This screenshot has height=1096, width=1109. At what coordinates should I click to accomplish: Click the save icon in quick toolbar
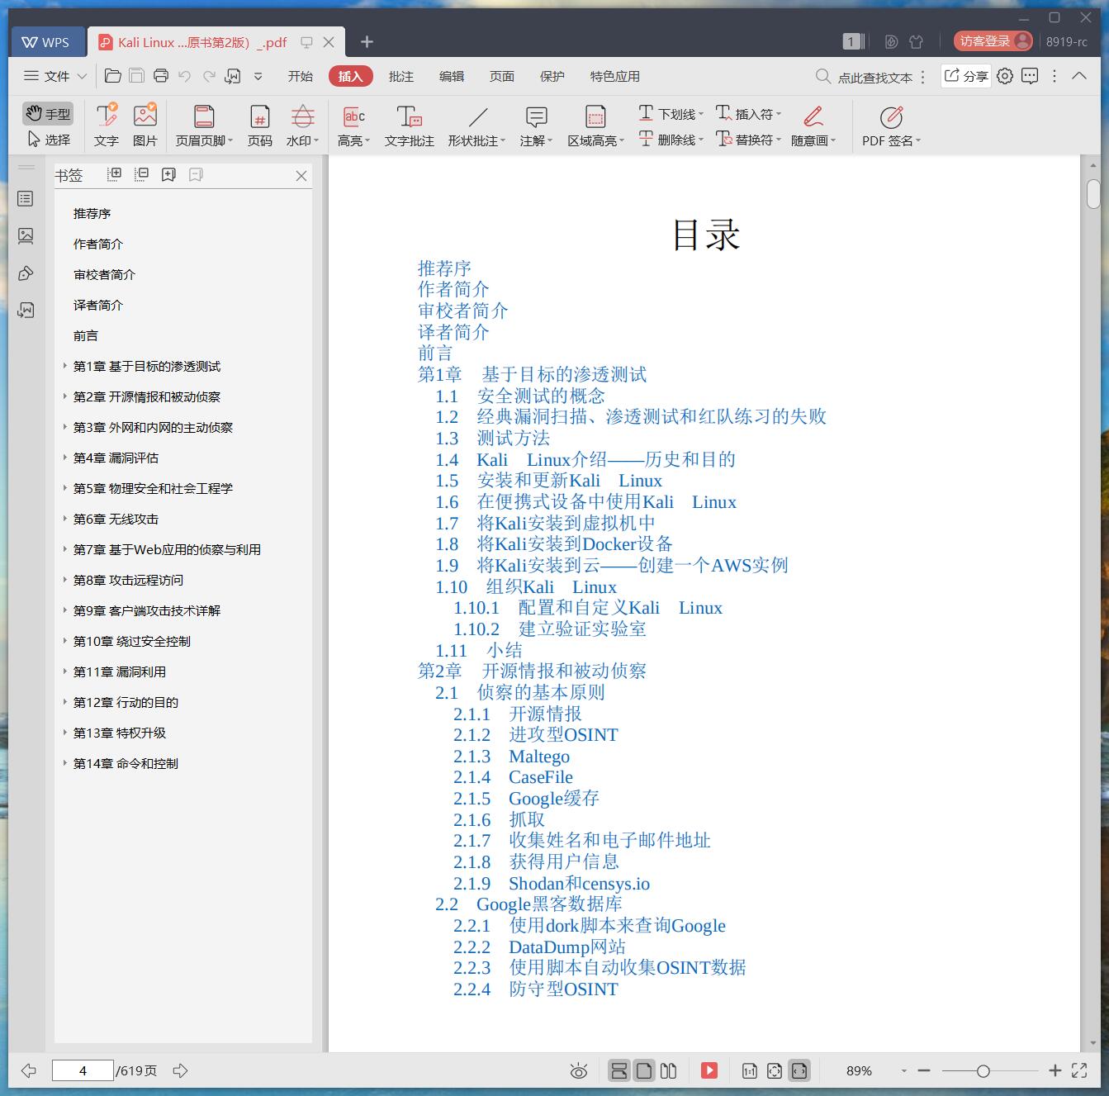coord(137,76)
